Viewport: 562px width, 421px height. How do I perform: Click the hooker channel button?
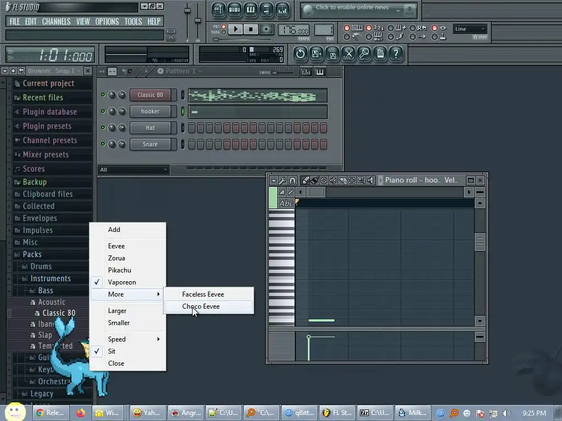click(x=150, y=111)
